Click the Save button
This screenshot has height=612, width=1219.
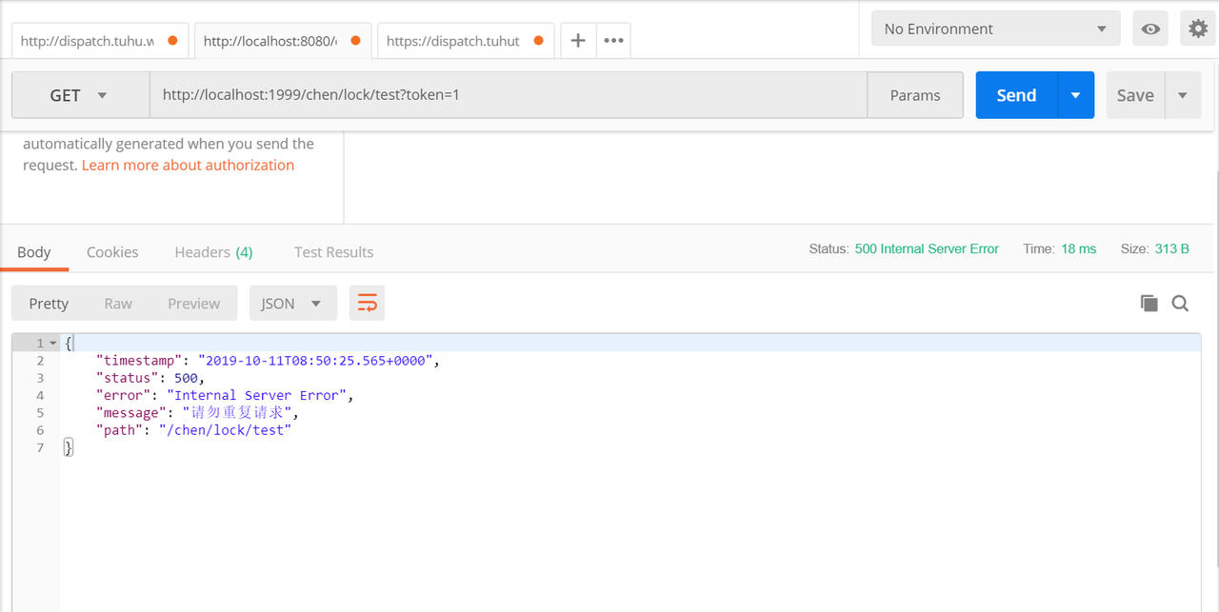(1135, 95)
